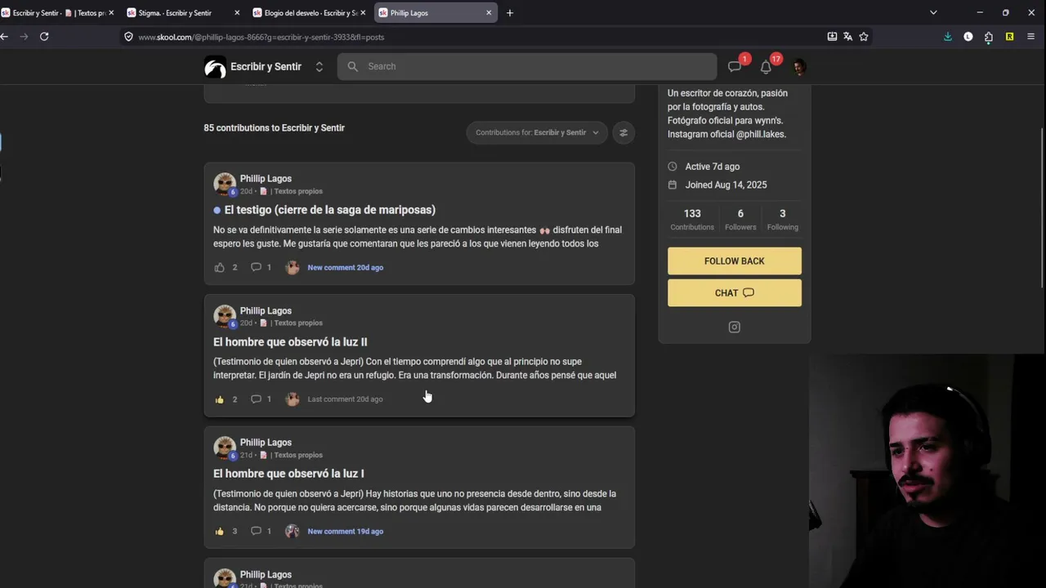Click the install app icon in address bar
1046x588 pixels.
(x=832, y=37)
